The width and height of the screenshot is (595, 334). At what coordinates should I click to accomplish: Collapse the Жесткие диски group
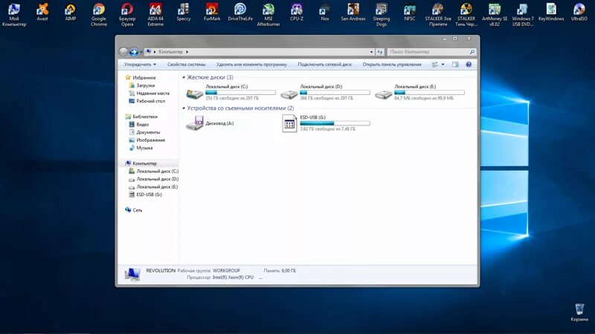pos(184,77)
